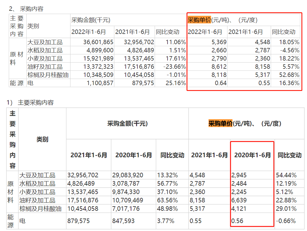Click highlighted 采购单价 header in top table

coord(199,20)
